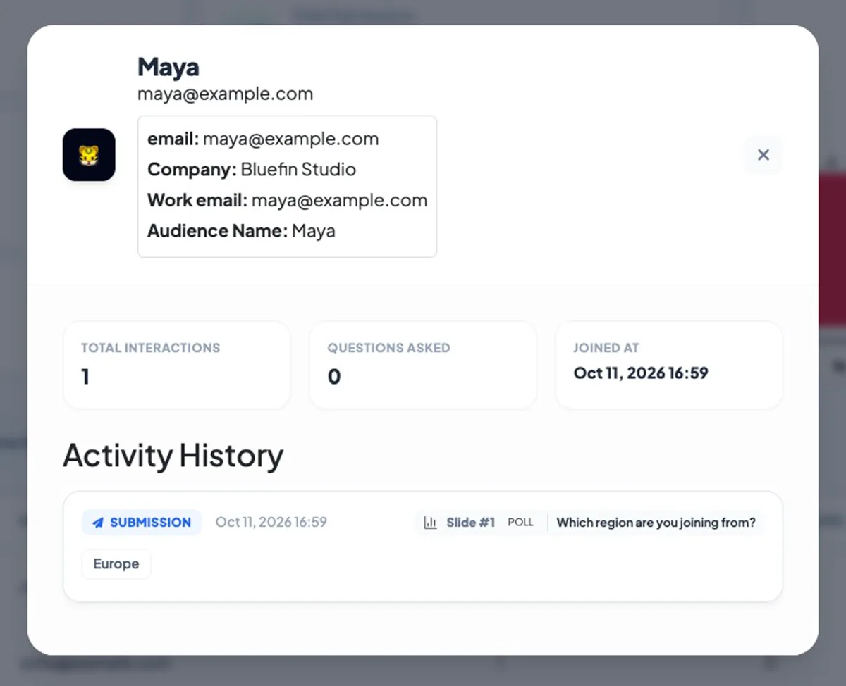846x686 pixels.
Task: Click the email field value in the info box
Action: tap(291, 139)
